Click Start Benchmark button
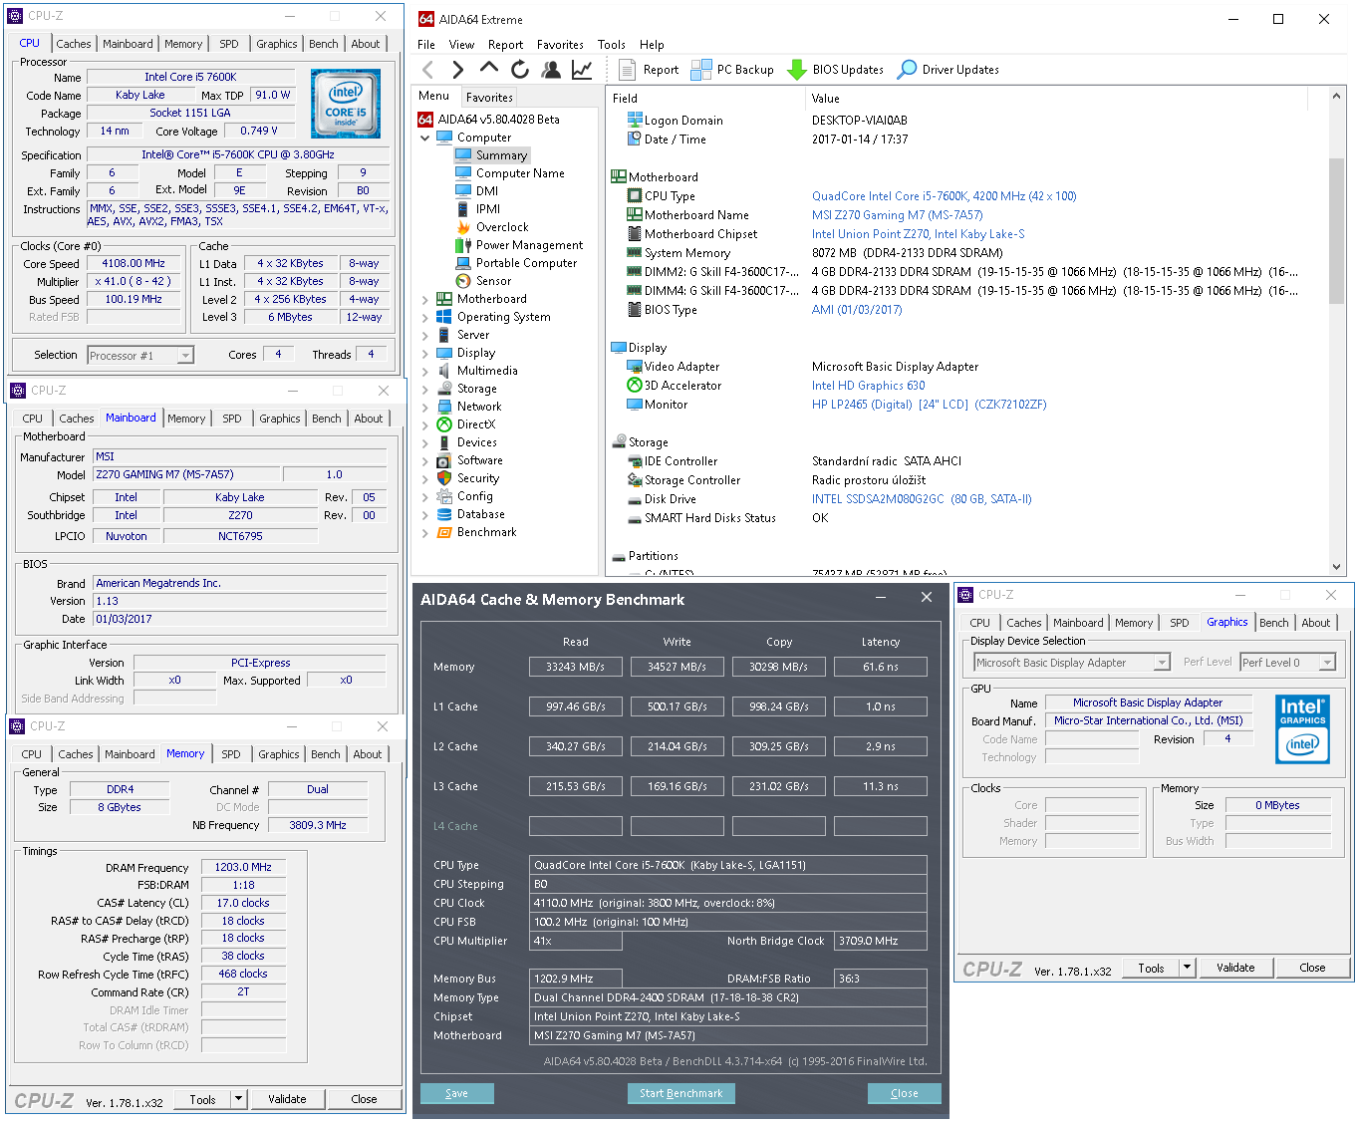Screen dimensions: 1356x1126 (681, 1093)
